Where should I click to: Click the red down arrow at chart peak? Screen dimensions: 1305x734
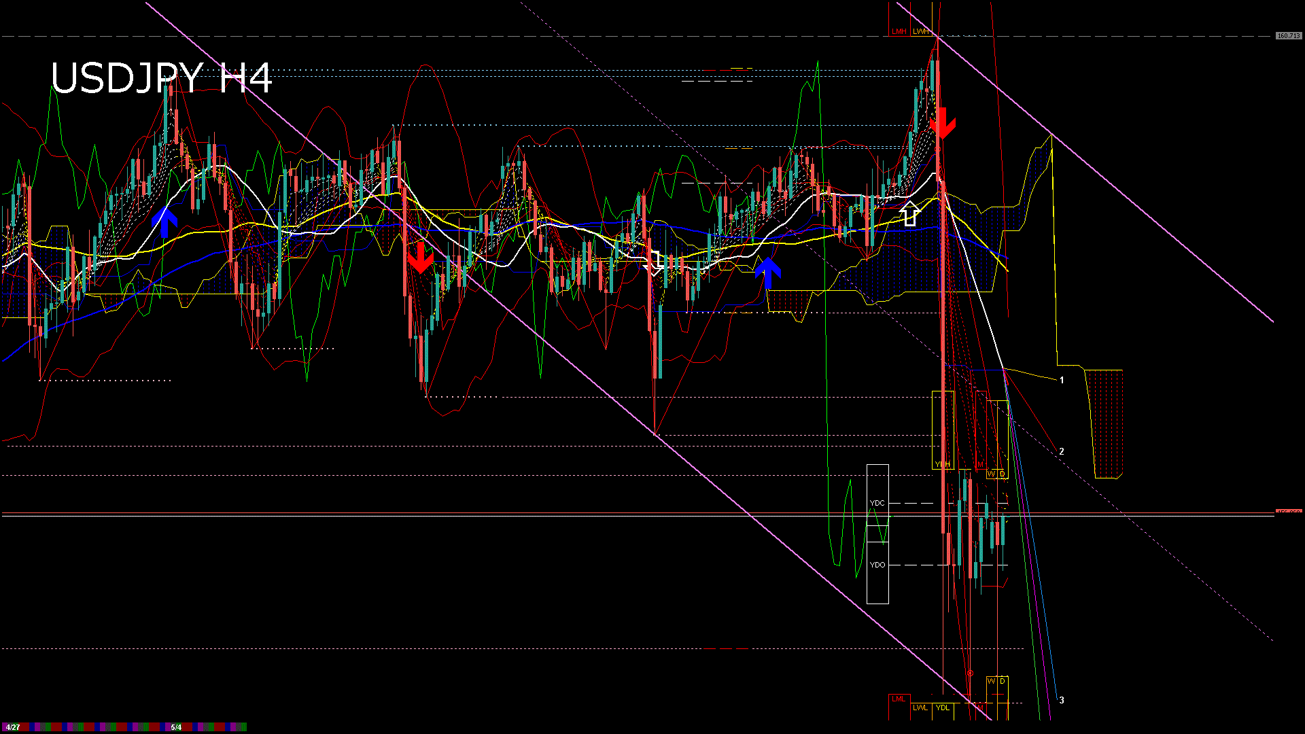tap(943, 123)
